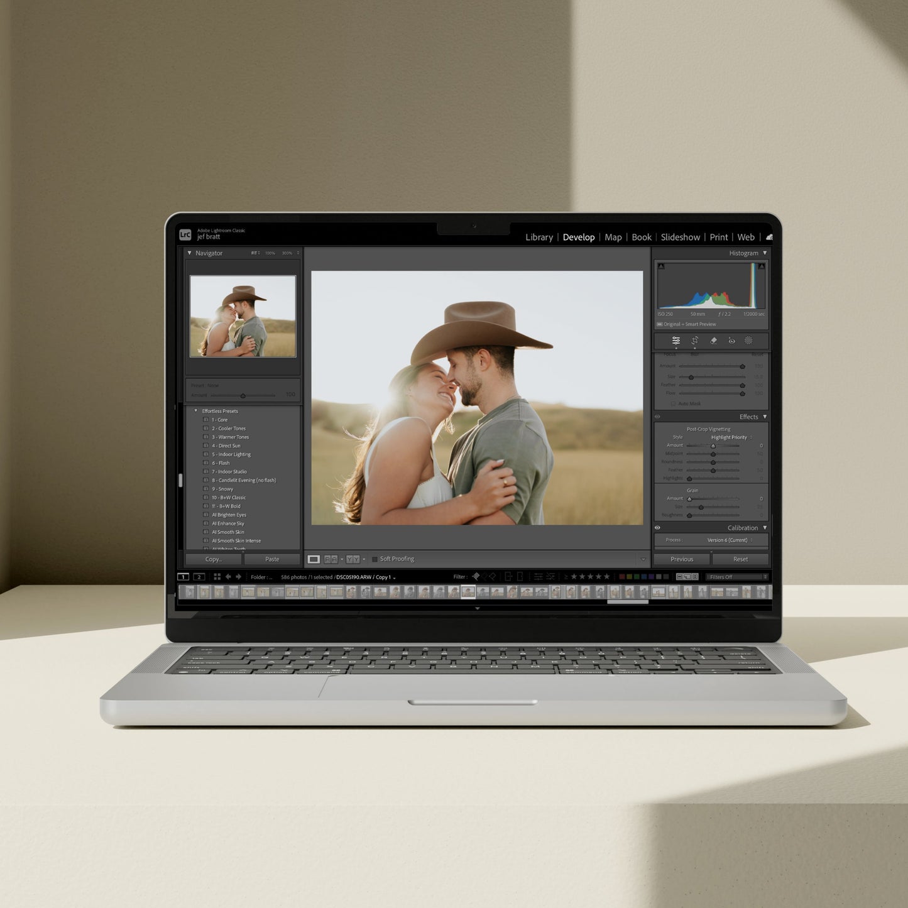
Task: Go back with filmstrip left arrow
Action: click(228, 576)
